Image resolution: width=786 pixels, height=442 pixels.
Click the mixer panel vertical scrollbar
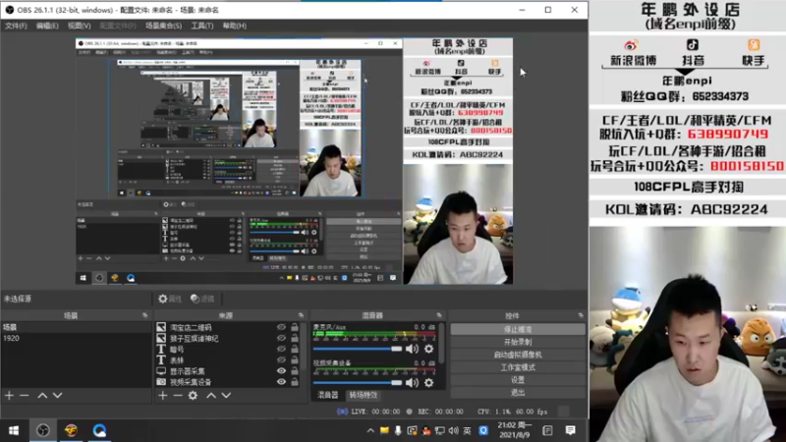point(441,343)
